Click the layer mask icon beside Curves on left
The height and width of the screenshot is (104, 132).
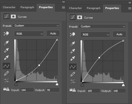tap(13, 17)
